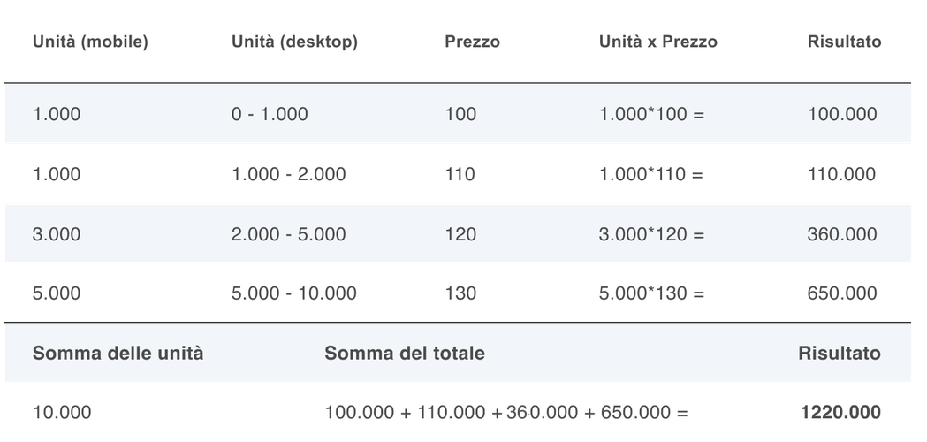Click the "Unità (desktop)" column header

294,42
